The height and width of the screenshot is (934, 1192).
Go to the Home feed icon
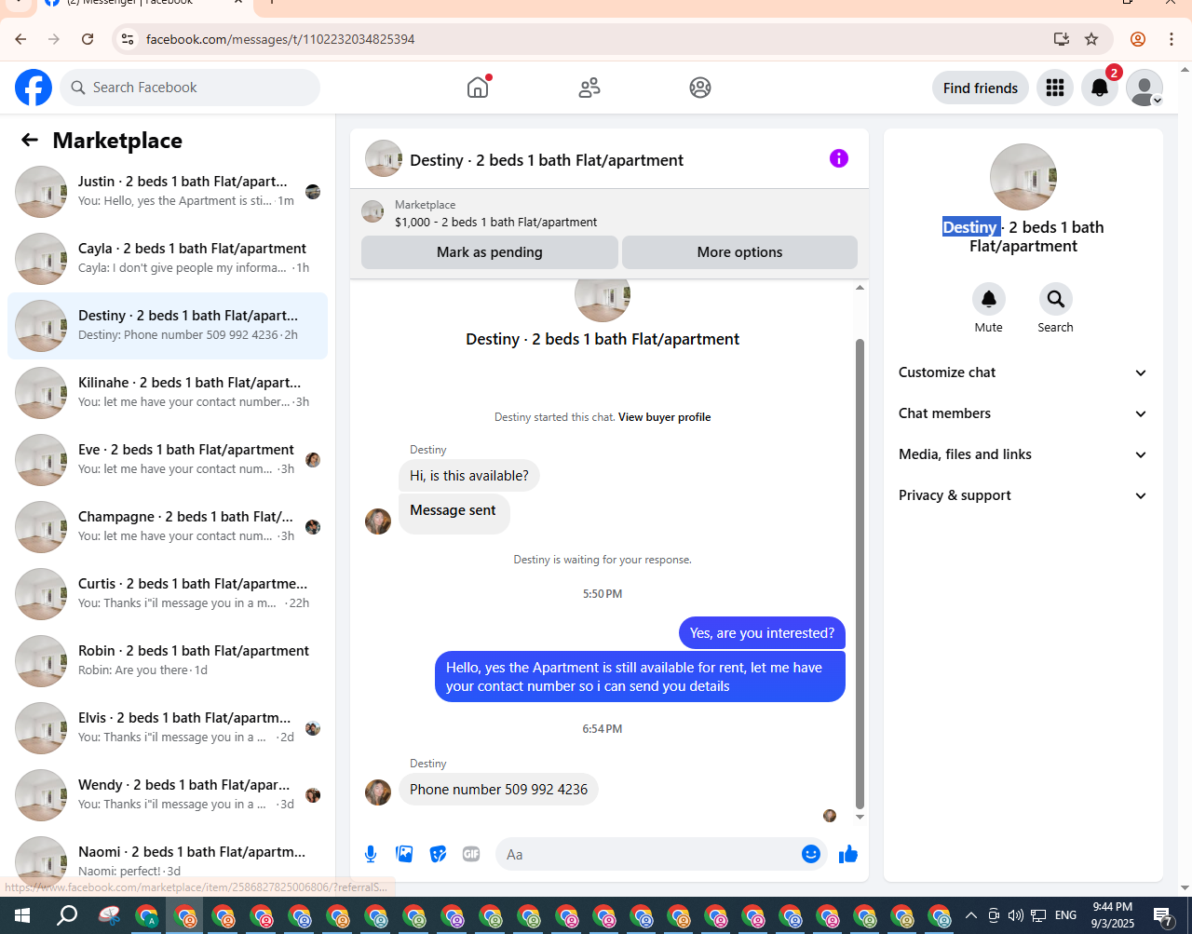(478, 88)
